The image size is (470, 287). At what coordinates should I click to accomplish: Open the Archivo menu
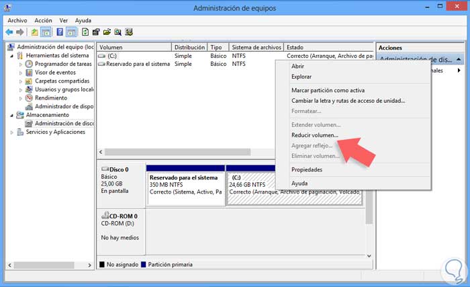17,20
